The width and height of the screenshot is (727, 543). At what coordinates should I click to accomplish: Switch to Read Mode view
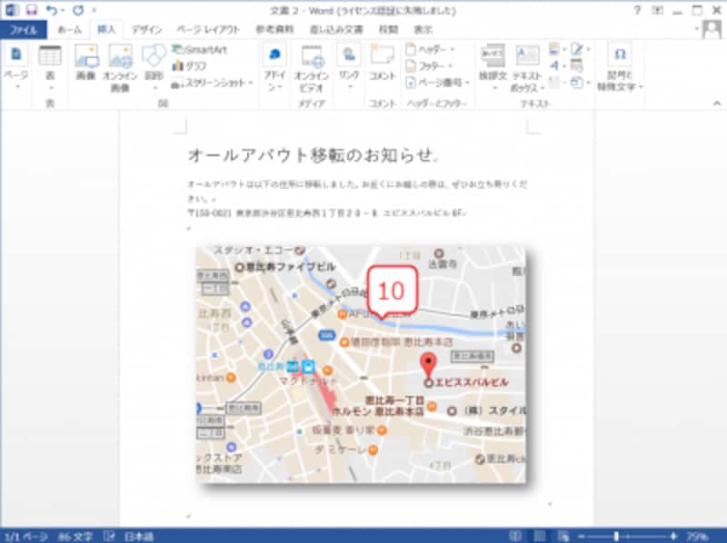[515, 536]
